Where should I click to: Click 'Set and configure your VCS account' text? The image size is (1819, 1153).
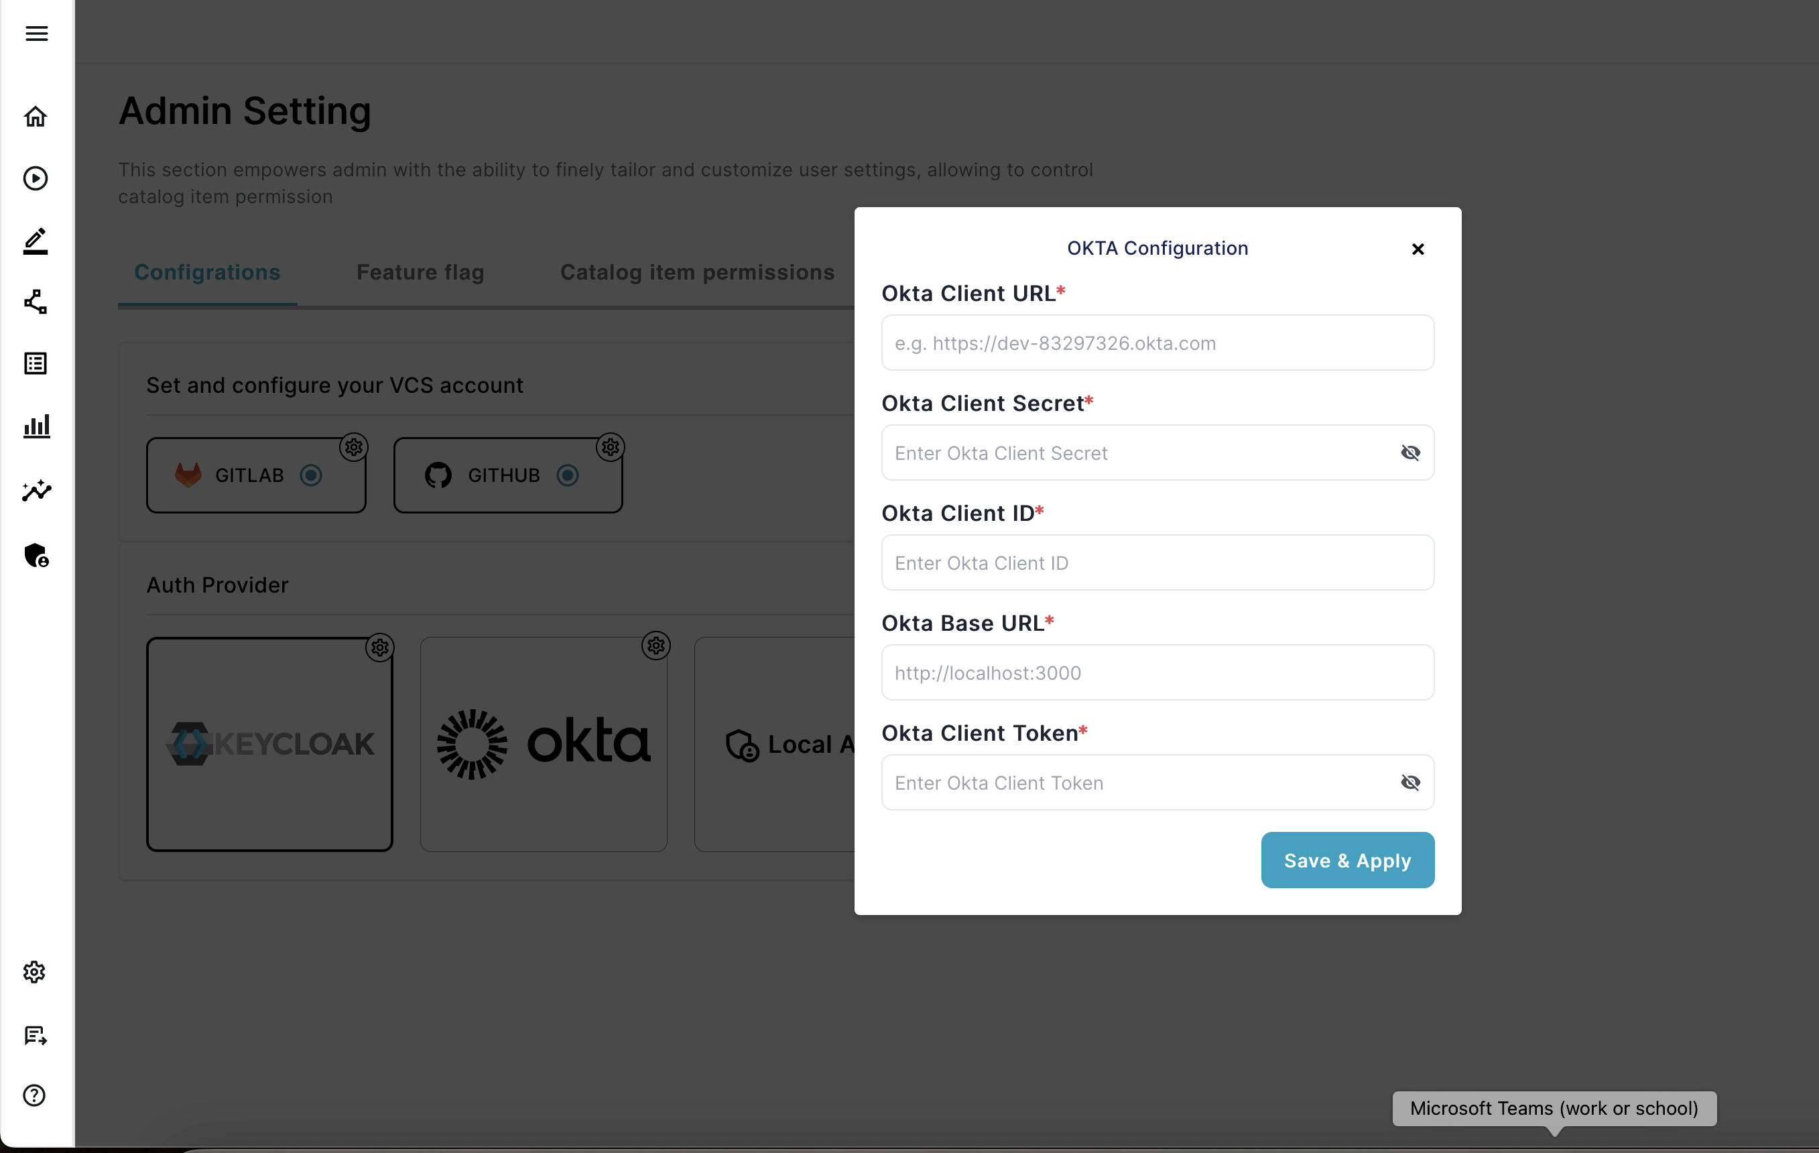(x=334, y=385)
